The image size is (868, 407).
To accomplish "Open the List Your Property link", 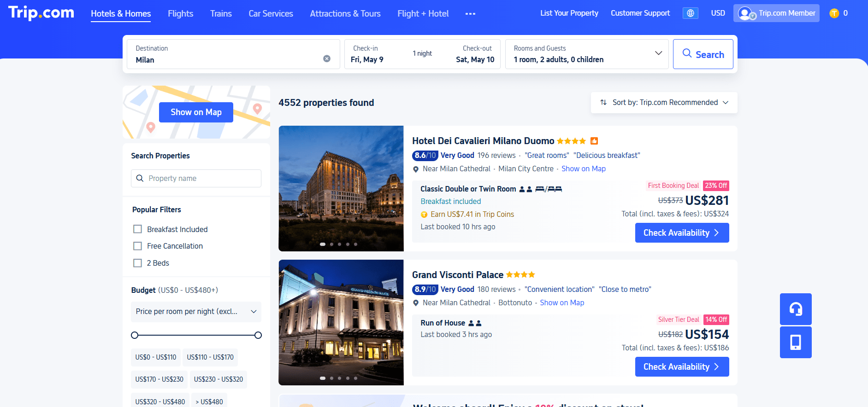I will [x=569, y=13].
